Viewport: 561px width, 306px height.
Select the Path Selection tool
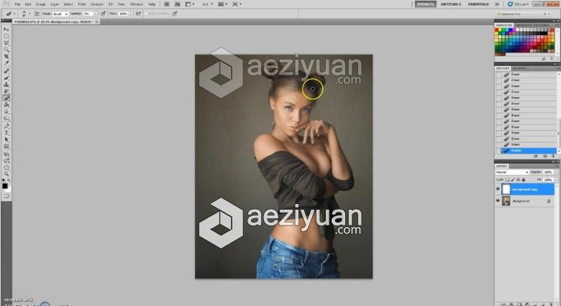coord(6,139)
